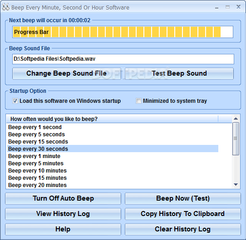Click the beep sound file path field
Image resolution: width=246 pixels, height=240 pixels.
[x=123, y=59]
